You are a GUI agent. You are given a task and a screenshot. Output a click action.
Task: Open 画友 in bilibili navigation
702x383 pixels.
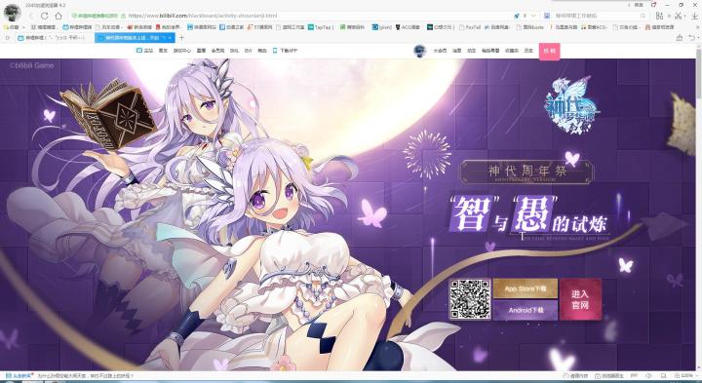tap(163, 51)
